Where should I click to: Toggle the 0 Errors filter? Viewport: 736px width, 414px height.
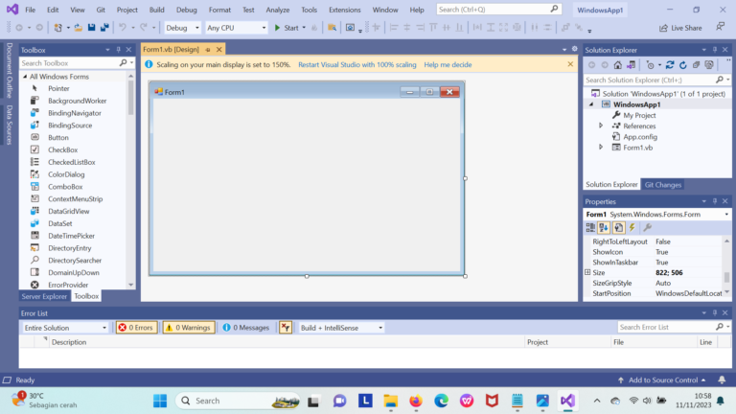click(x=137, y=328)
